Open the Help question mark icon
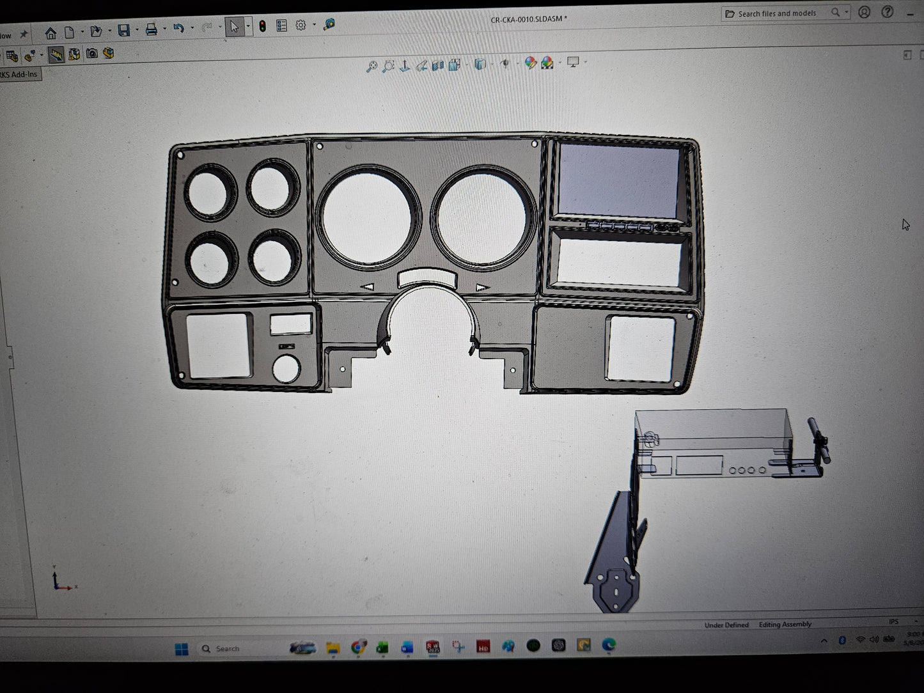The height and width of the screenshot is (693, 924). click(x=888, y=12)
